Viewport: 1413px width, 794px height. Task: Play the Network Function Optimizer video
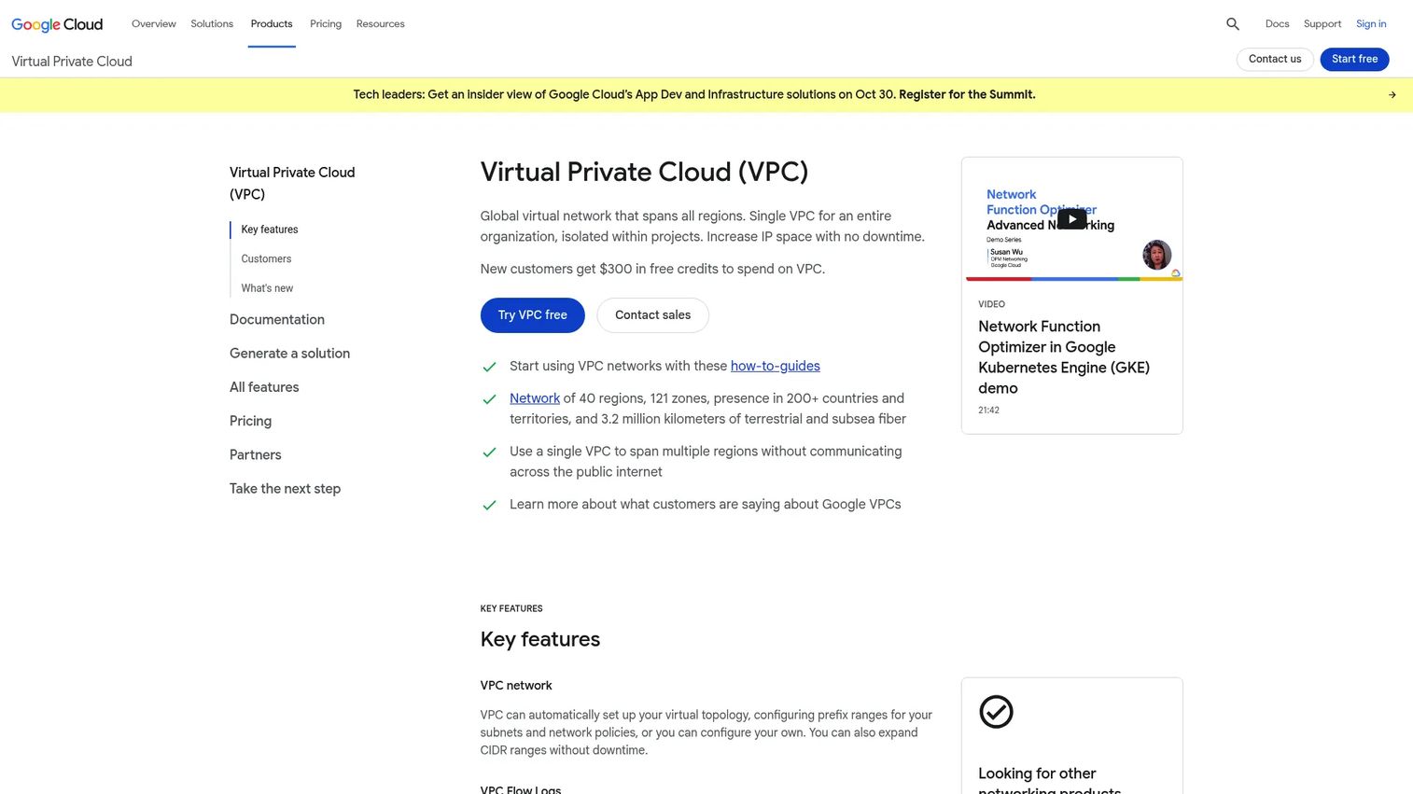pos(1071,219)
